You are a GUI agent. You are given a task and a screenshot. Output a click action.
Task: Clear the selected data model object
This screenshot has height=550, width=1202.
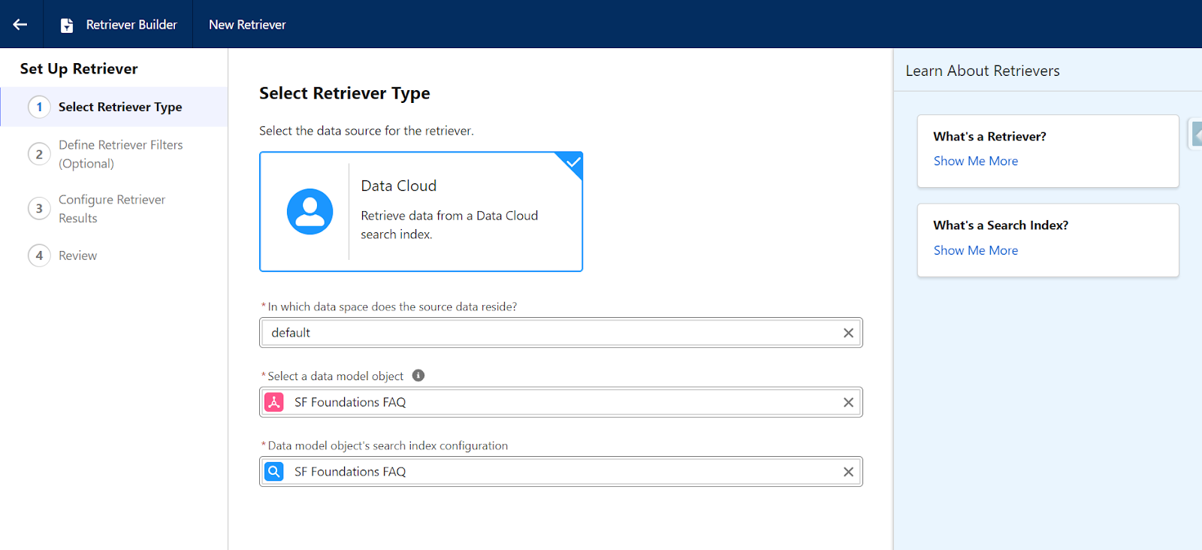click(x=848, y=403)
